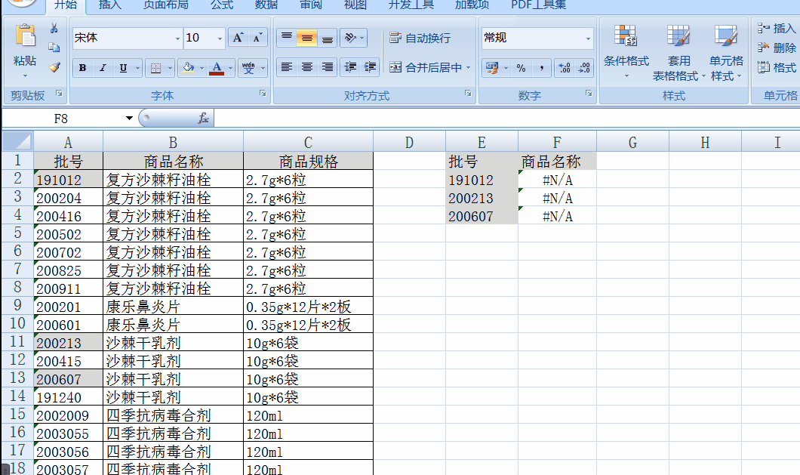Click the Paste clipboard icon
Screen dimensions: 800x475
[25, 37]
